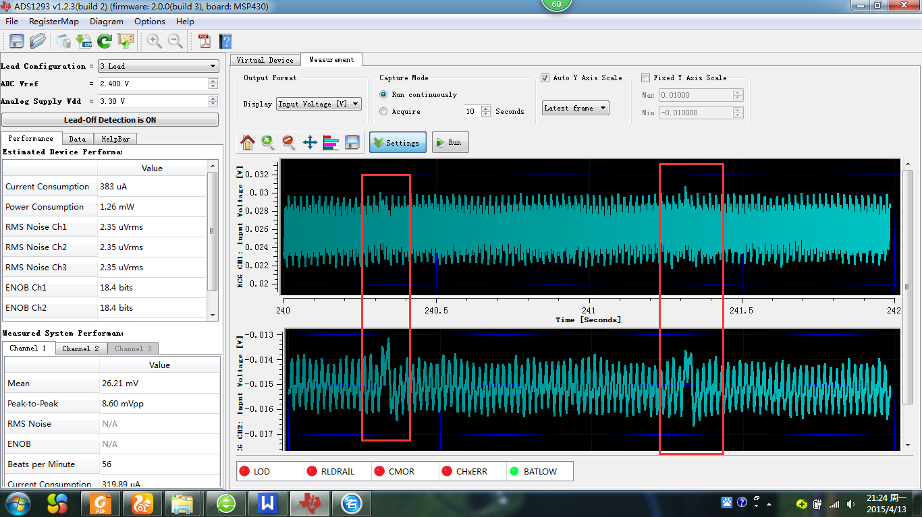922x517 pixels.
Task: Click the ADC Vref value field
Action: click(153, 84)
